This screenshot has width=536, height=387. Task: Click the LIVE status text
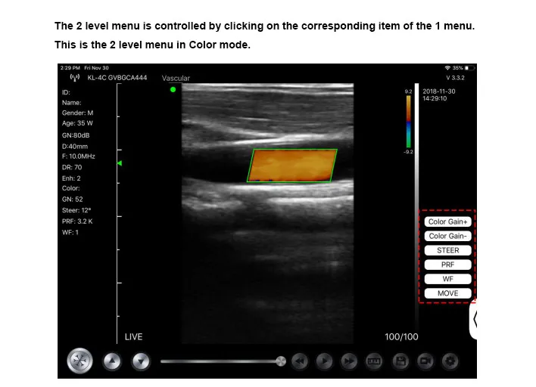tap(134, 337)
